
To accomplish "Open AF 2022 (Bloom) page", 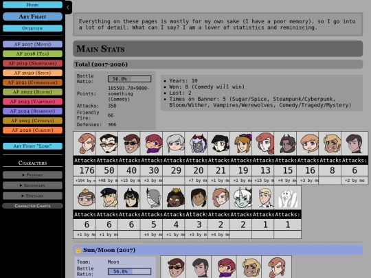I will 33,92.
